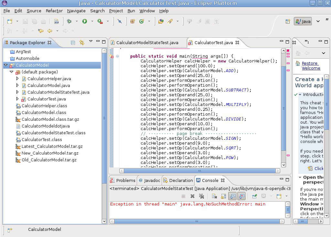Click the editor vertical scrollbar thumb
The image size is (331, 237).
coord(284,109)
